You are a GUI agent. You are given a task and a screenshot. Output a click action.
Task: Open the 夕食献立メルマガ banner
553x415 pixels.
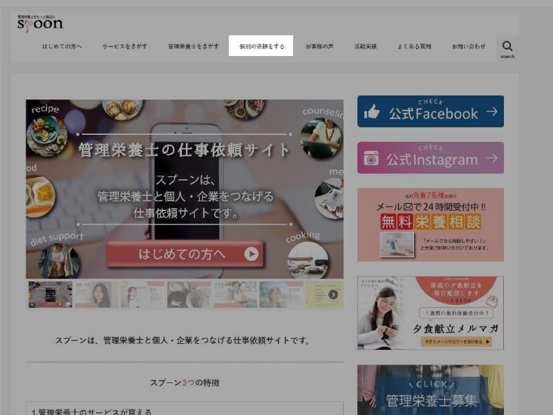(x=431, y=313)
